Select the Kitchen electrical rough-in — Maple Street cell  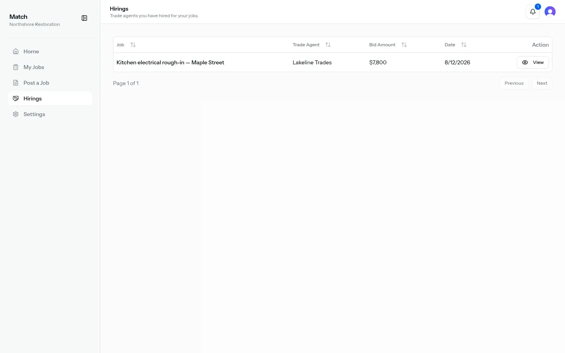(170, 62)
